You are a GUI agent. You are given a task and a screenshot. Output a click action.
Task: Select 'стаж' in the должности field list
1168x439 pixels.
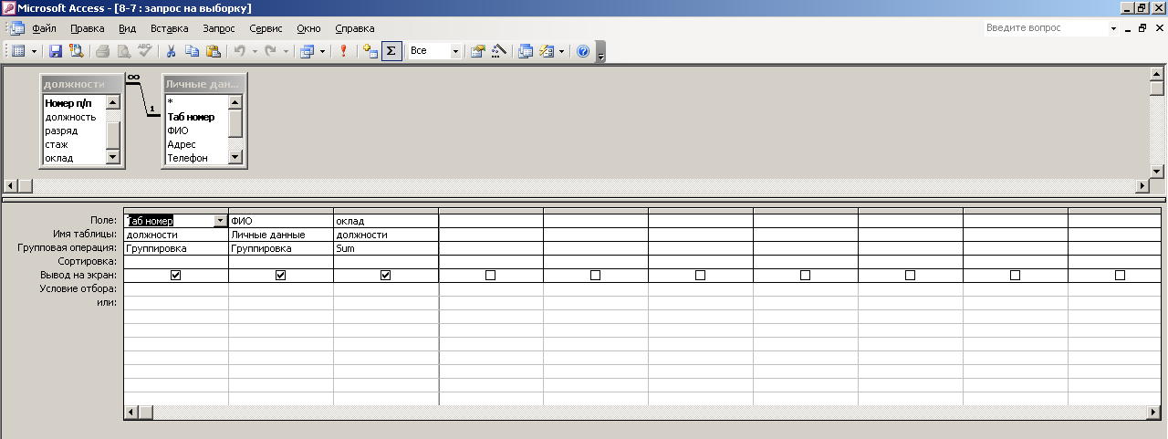coord(57,144)
